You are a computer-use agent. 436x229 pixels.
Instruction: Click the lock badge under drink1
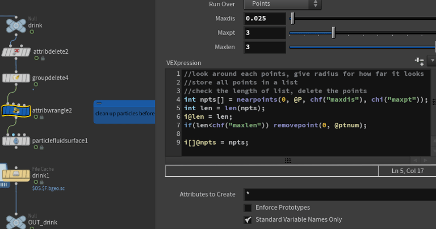pos(41,182)
